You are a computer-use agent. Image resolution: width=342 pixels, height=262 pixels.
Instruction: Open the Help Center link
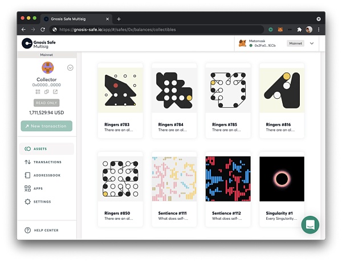coord(46,230)
